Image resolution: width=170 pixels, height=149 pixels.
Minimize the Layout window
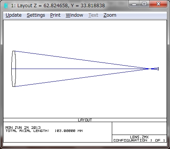pyautogui.click(x=134, y=4)
